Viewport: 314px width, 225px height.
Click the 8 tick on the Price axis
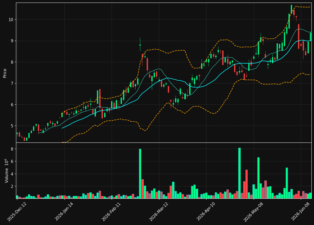[x=12, y=62]
